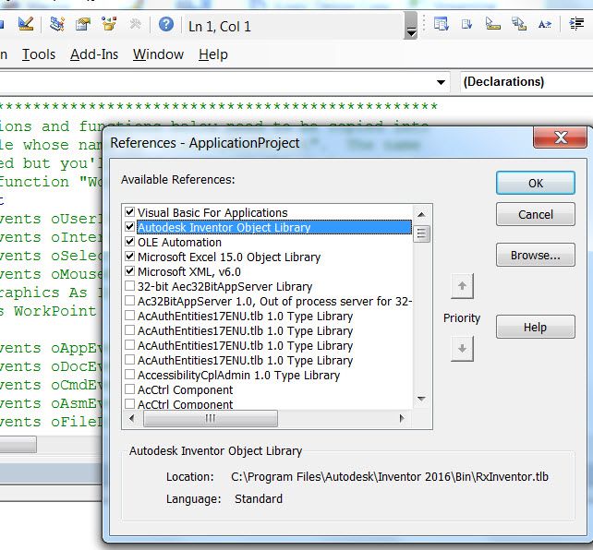The image size is (593, 550).
Task: Click the blue Help question mark icon
Action: (x=166, y=25)
